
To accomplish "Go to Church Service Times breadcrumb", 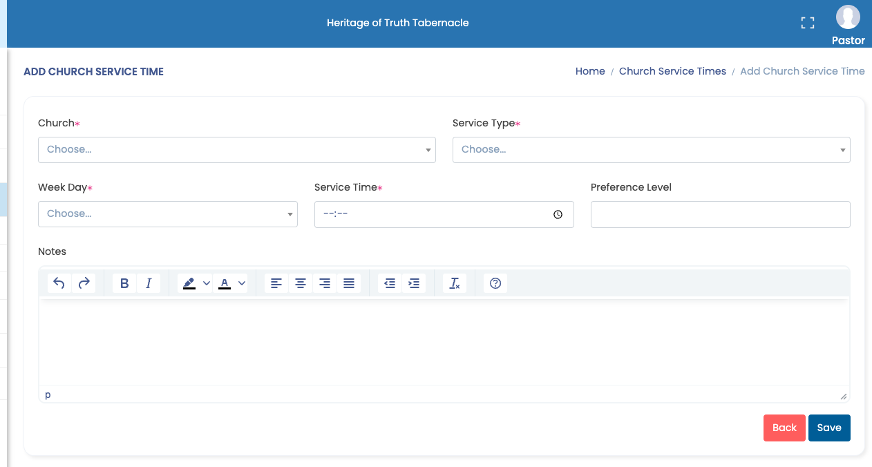I will [672, 71].
